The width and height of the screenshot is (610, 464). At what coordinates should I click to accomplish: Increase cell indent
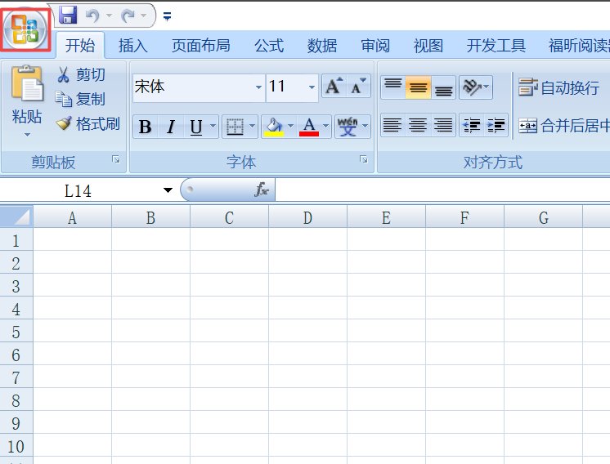coord(496,125)
